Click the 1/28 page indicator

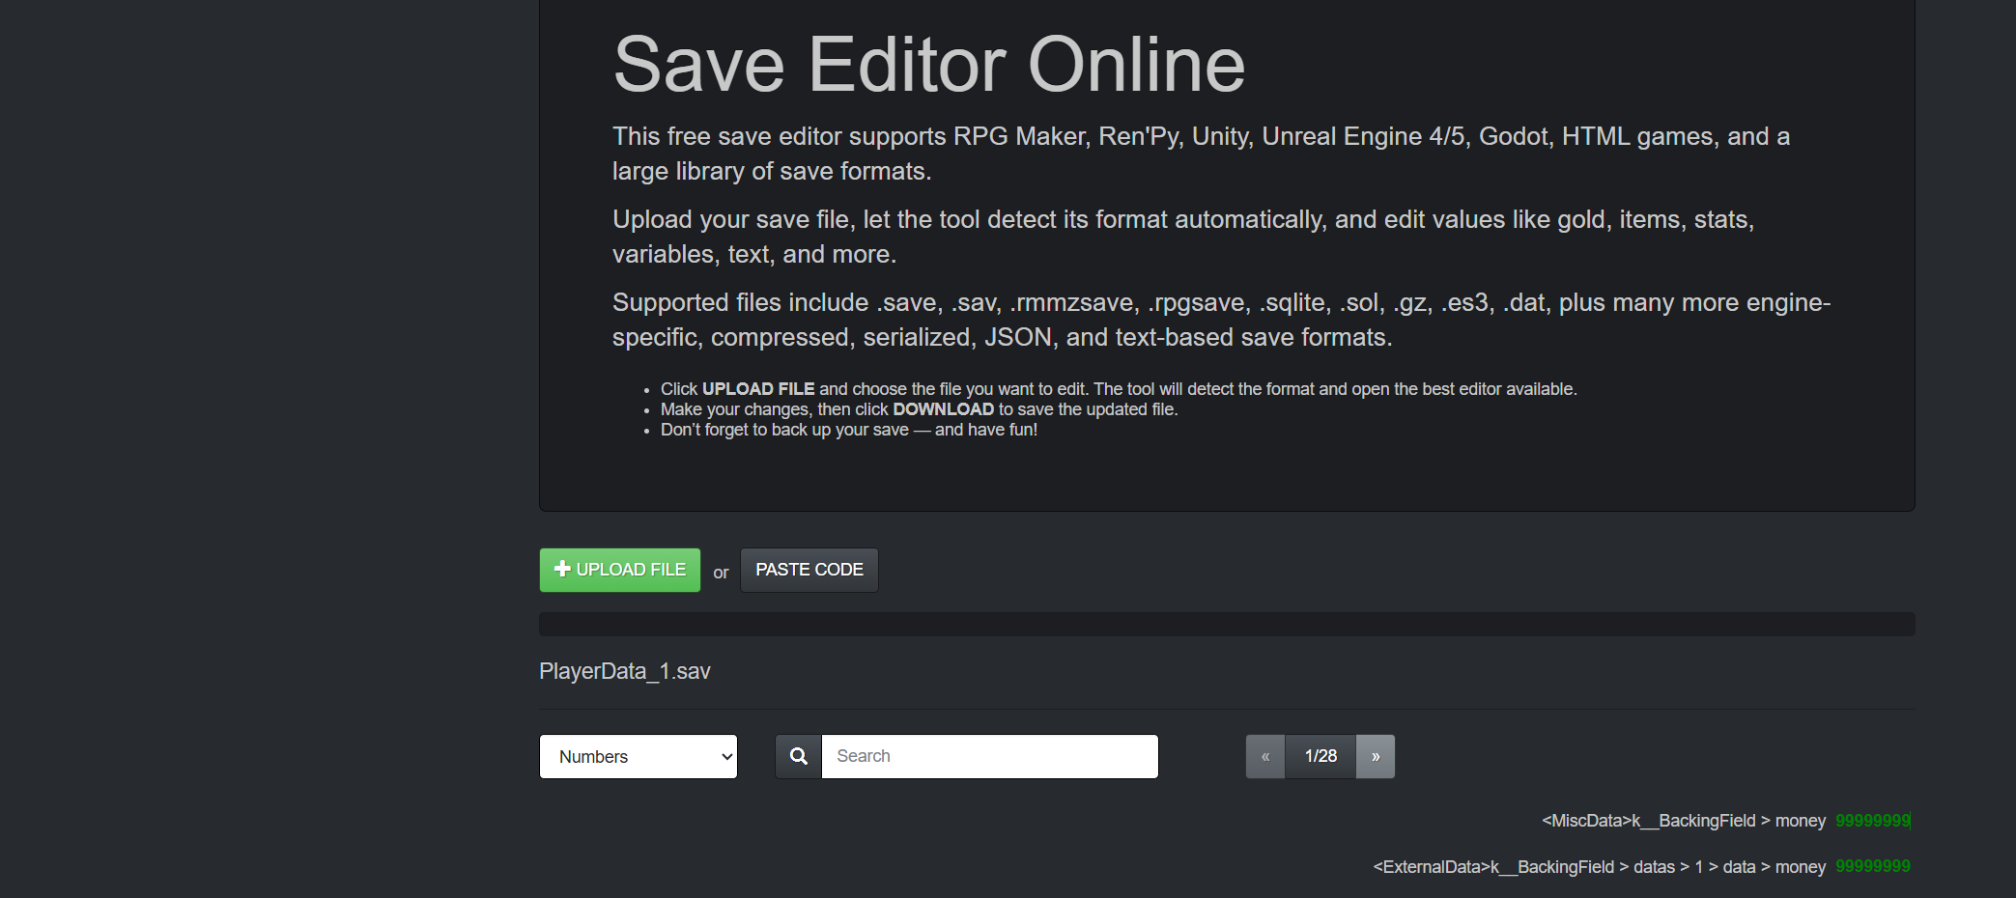coord(1320,756)
